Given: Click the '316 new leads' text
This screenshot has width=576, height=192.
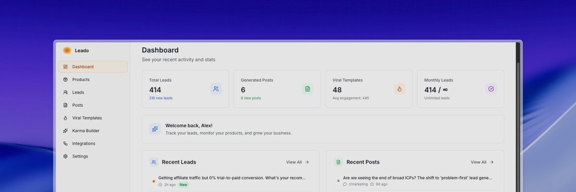Looking at the screenshot, I should tap(161, 98).
